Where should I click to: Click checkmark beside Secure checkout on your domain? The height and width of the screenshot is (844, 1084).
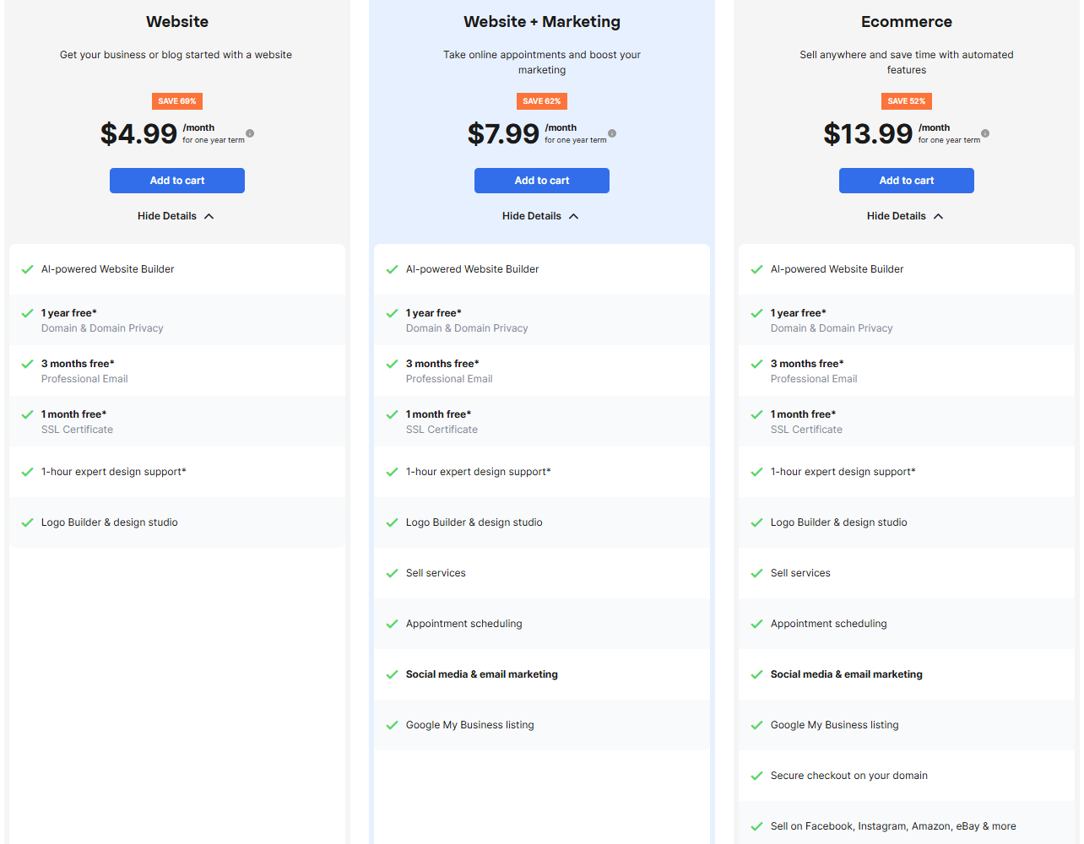pos(756,776)
